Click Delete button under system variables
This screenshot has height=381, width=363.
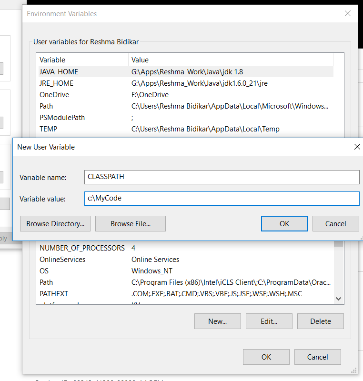[x=320, y=321]
